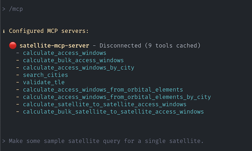Viewport: 252px width, 151px height.
Task: Click the info icon beside Configured MCP servers
Action: (4, 31)
